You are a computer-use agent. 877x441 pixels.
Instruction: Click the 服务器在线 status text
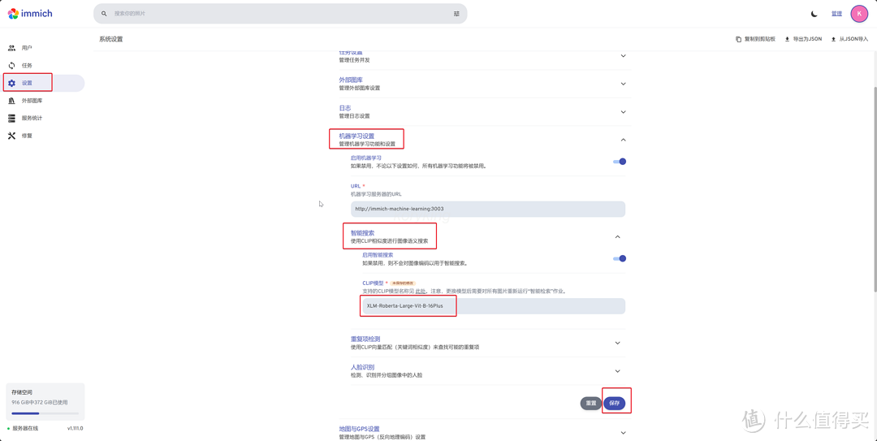[25, 428]
